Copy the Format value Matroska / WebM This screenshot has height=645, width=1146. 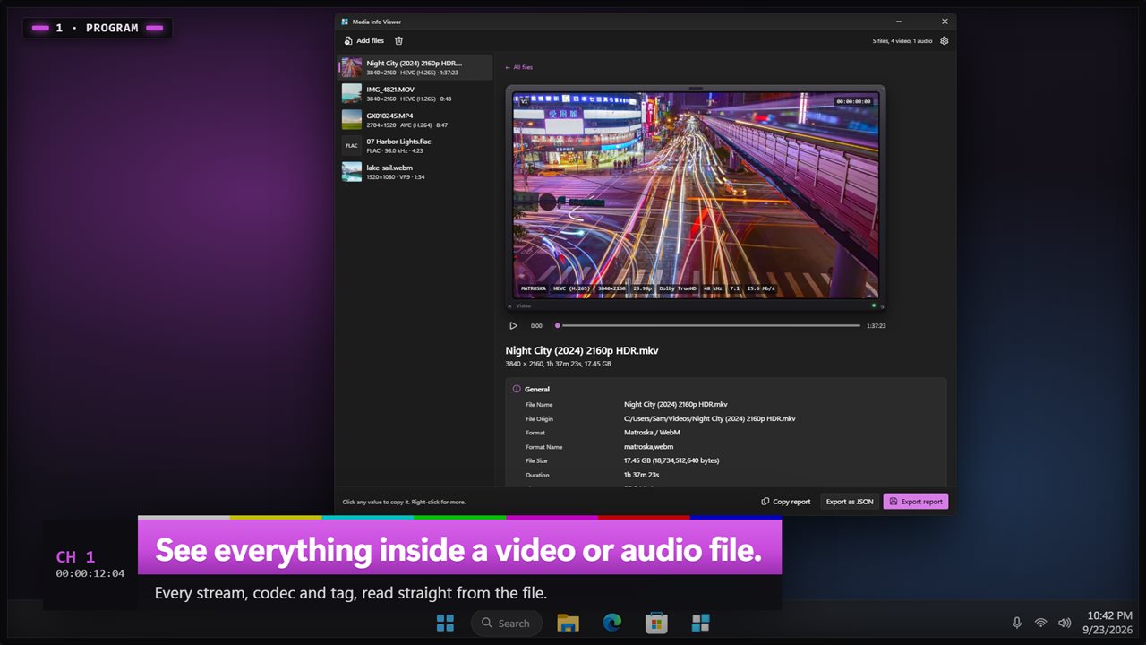coord(652,433)
